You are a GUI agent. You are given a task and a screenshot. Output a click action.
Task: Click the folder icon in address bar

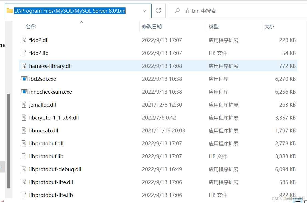pos(9,11)
